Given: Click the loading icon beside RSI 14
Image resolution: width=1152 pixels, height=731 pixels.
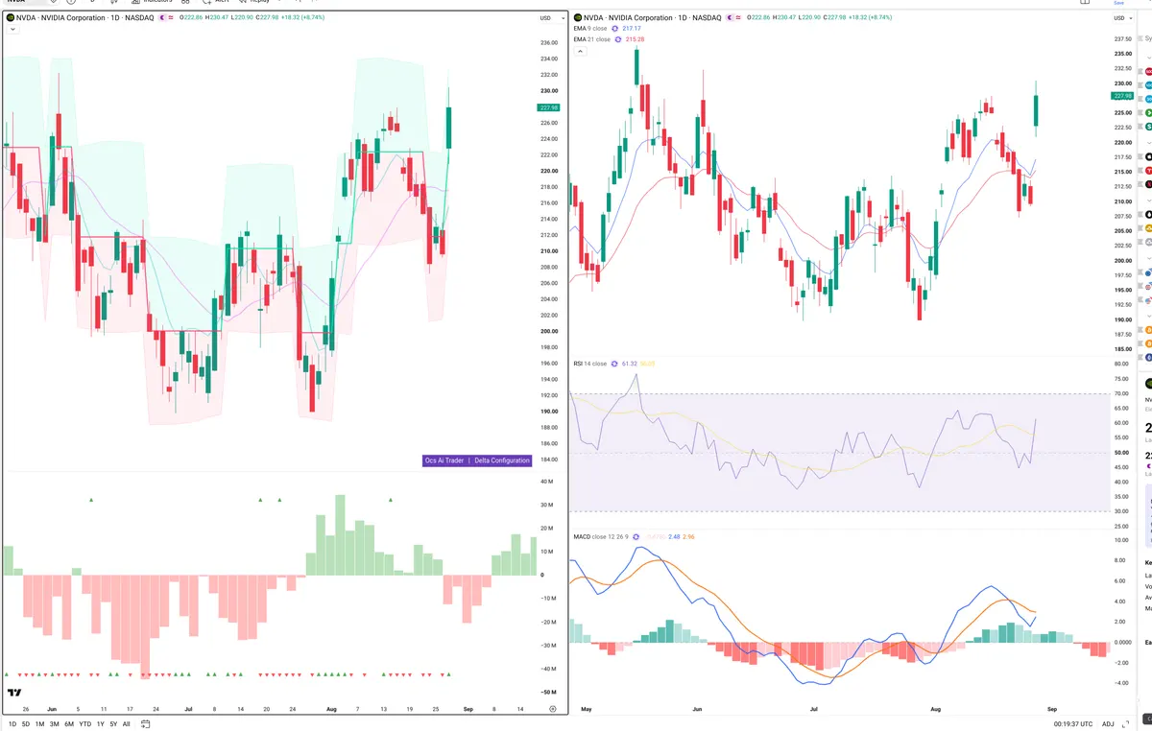Looking at the screenshot, I should (615, 364).
